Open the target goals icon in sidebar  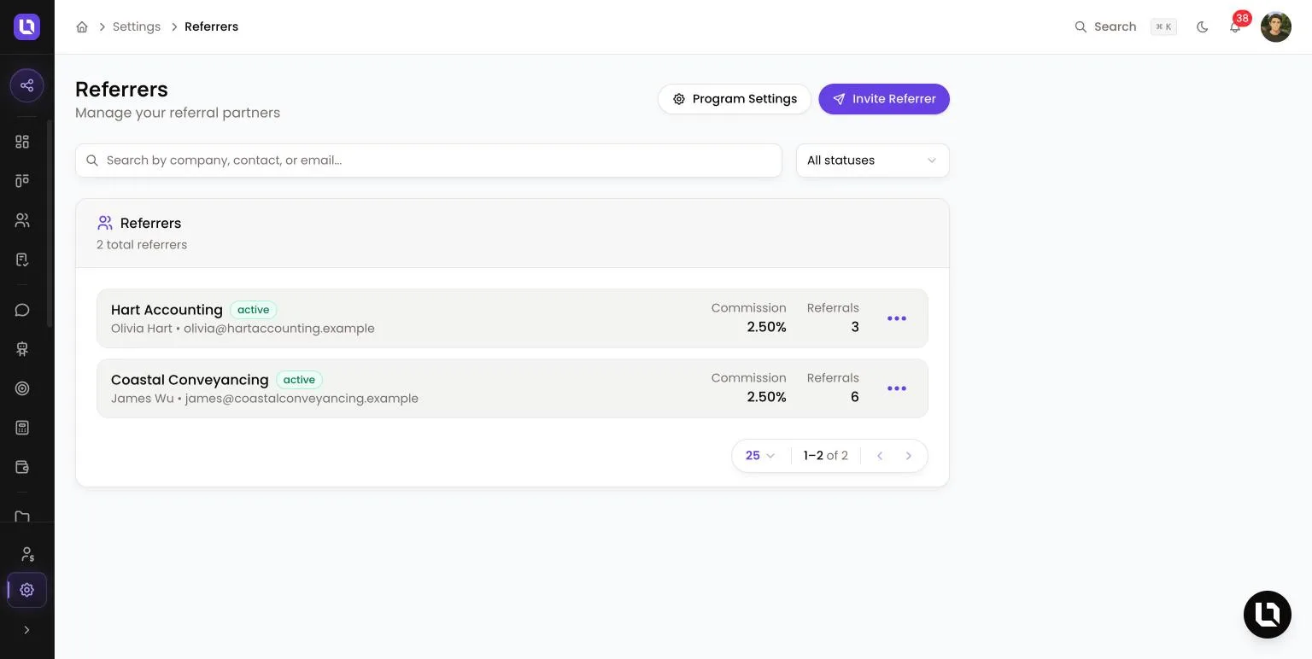point(22,388)
